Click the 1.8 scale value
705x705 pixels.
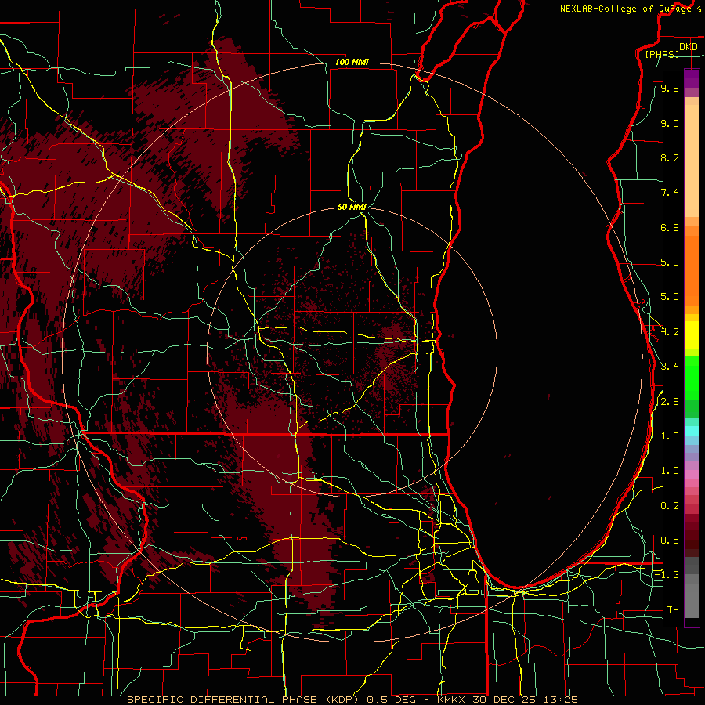click(x=670, y=436)
